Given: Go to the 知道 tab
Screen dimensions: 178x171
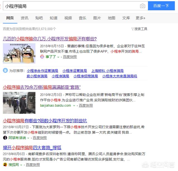Looking at the screenshot, I should click(x=53, y=18).
